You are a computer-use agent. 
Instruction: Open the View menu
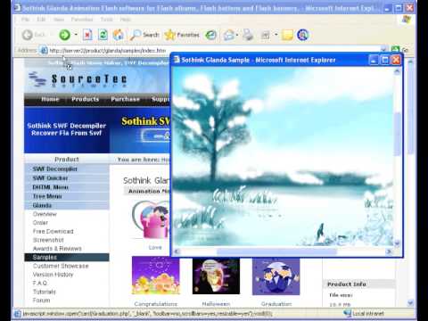[59, 20]
